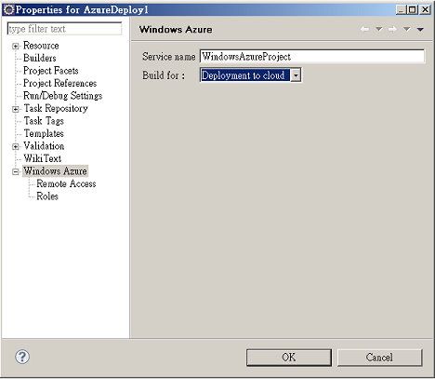Open the Build for dropdown arrow
Image resolution: width=435 pixels, height=379 pixels.
coord(296,75)
